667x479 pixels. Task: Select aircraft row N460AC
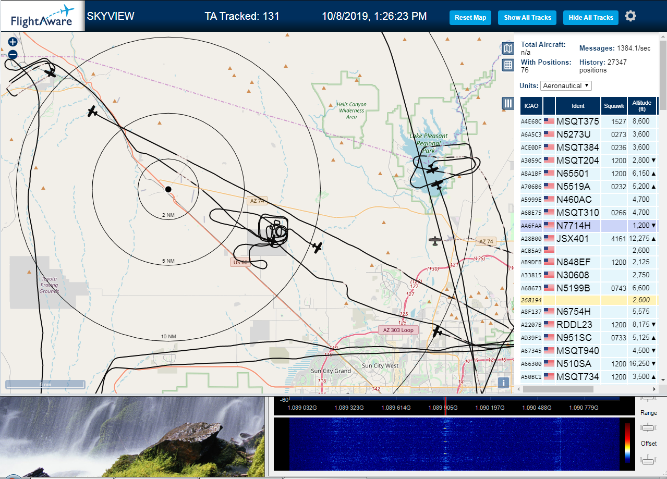coord(589,199)
